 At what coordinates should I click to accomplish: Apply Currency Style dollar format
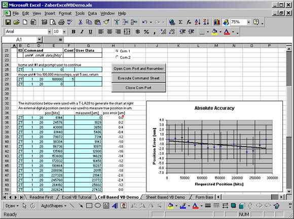click(x=138, y=32)
